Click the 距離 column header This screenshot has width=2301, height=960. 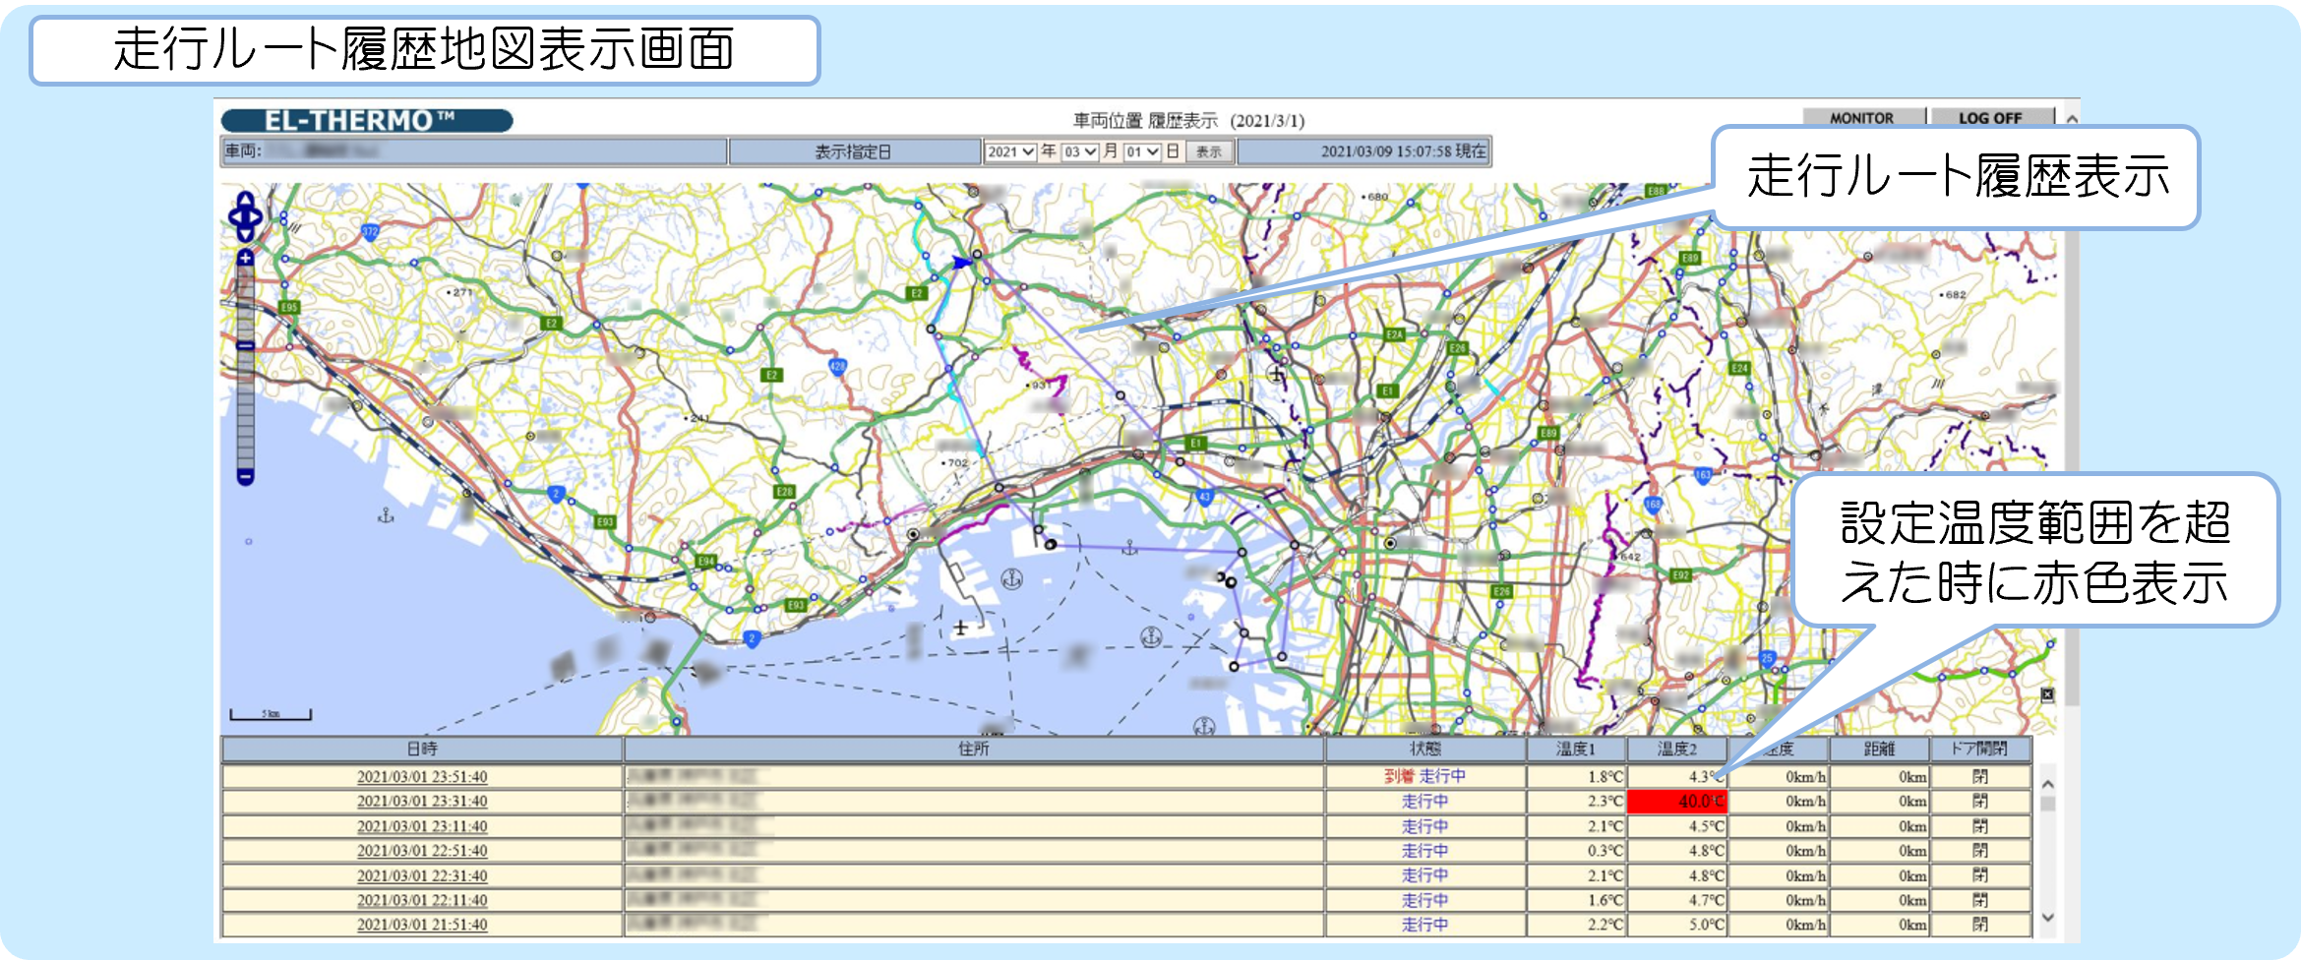pyautogui.click(x=1879, y=750)
